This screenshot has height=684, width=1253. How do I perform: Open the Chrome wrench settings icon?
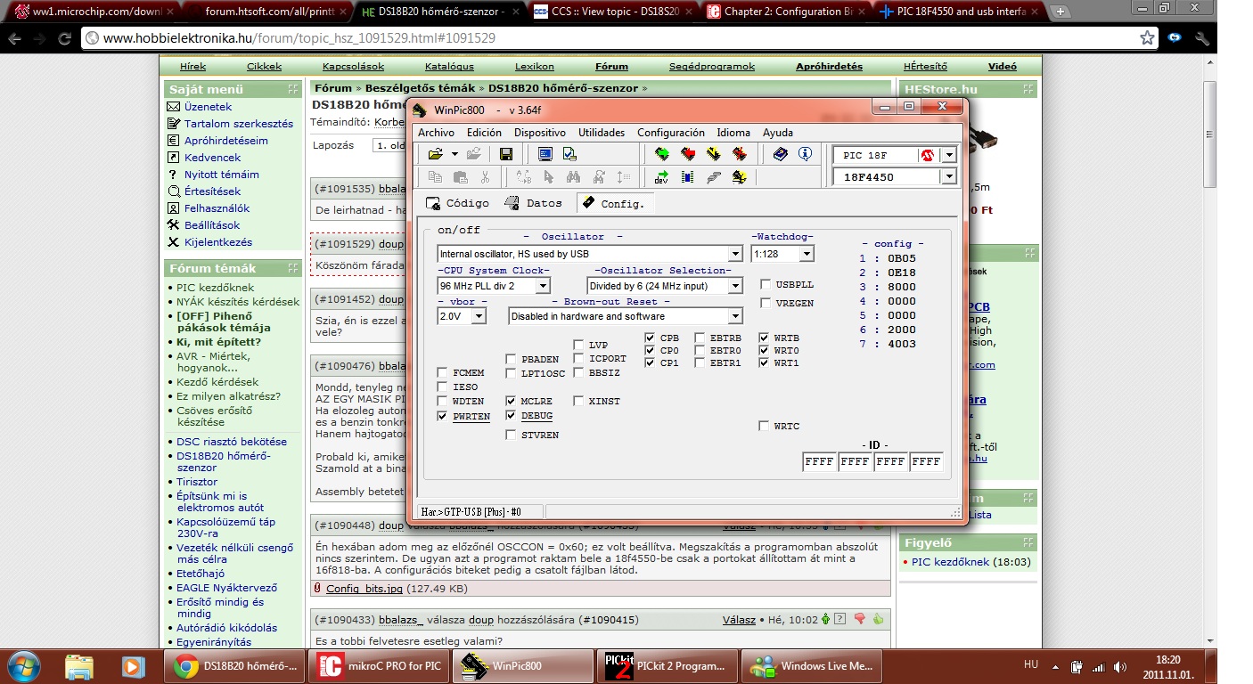(1202, 38)
